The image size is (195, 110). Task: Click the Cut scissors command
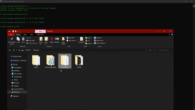click(x=28, y=38)
